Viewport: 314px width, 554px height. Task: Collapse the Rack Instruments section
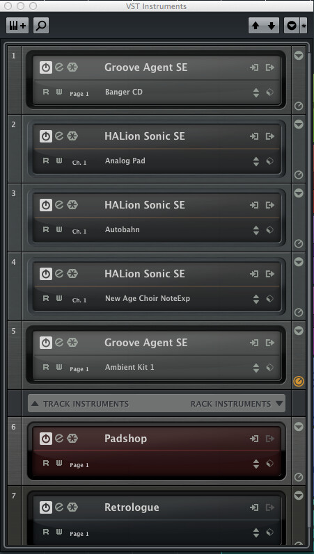[x=237, y=403]
